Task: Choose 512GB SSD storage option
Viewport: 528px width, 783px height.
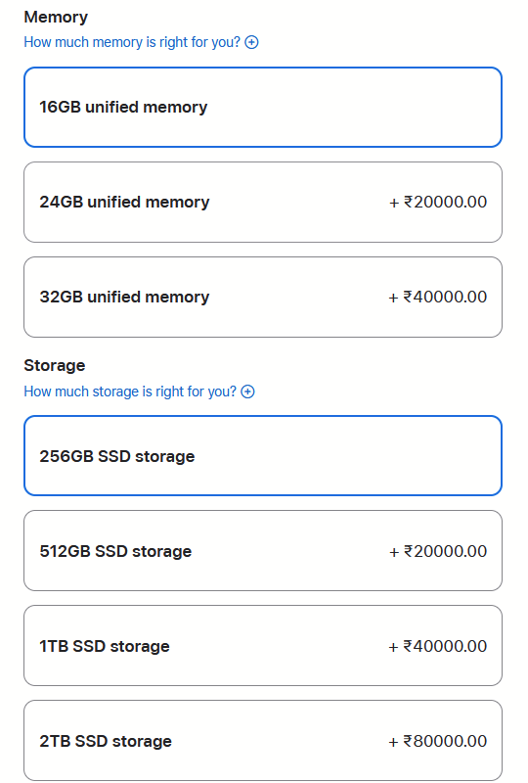Action: pos(263,551)
